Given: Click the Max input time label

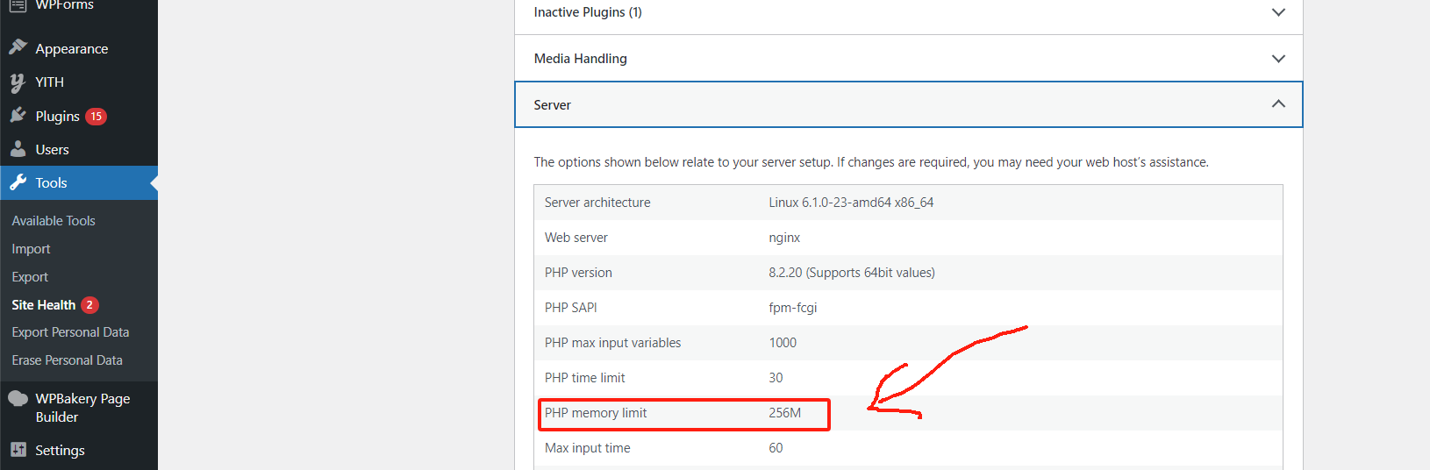Looking at the screenshot, I should pos(587,448).
